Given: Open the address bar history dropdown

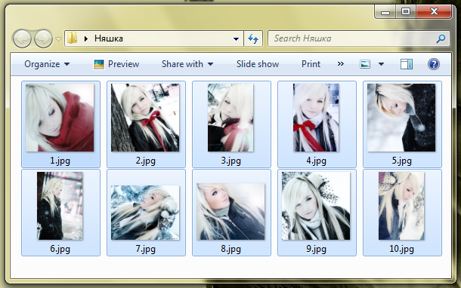Looking at the screenshot, I should click(x=236, y=38).
